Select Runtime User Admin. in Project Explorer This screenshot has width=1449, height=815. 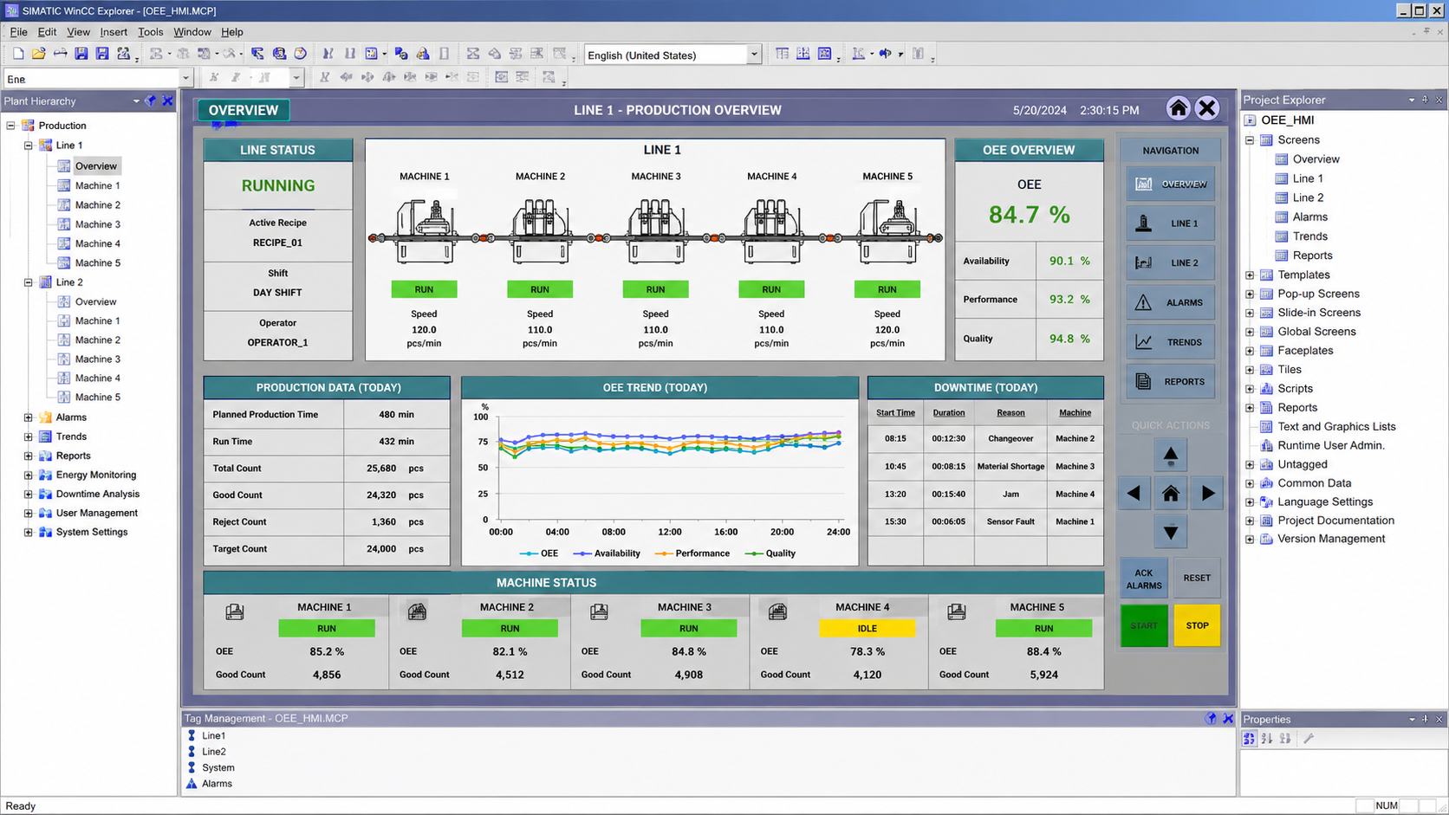1331,445
